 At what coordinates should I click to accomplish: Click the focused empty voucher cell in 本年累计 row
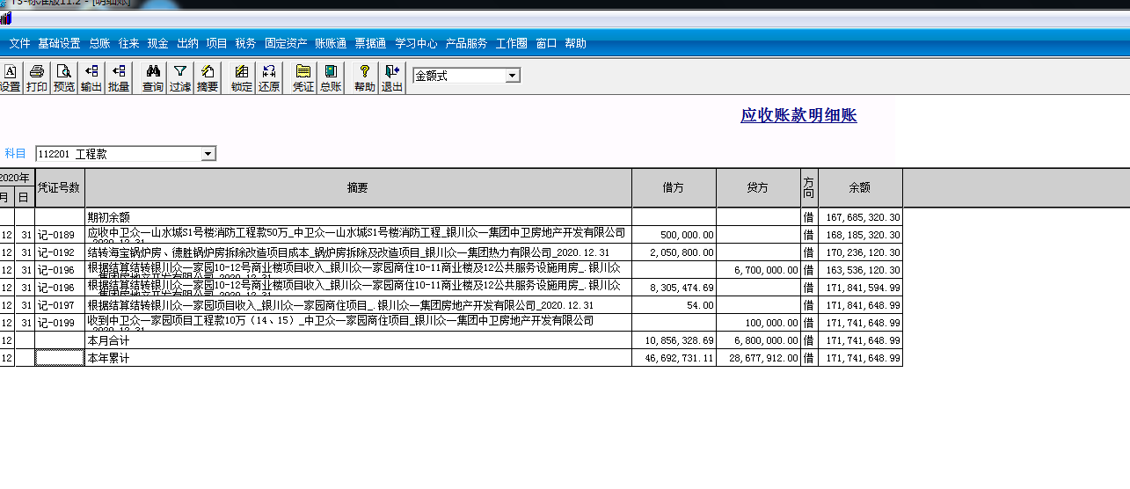tap(60, 358)
